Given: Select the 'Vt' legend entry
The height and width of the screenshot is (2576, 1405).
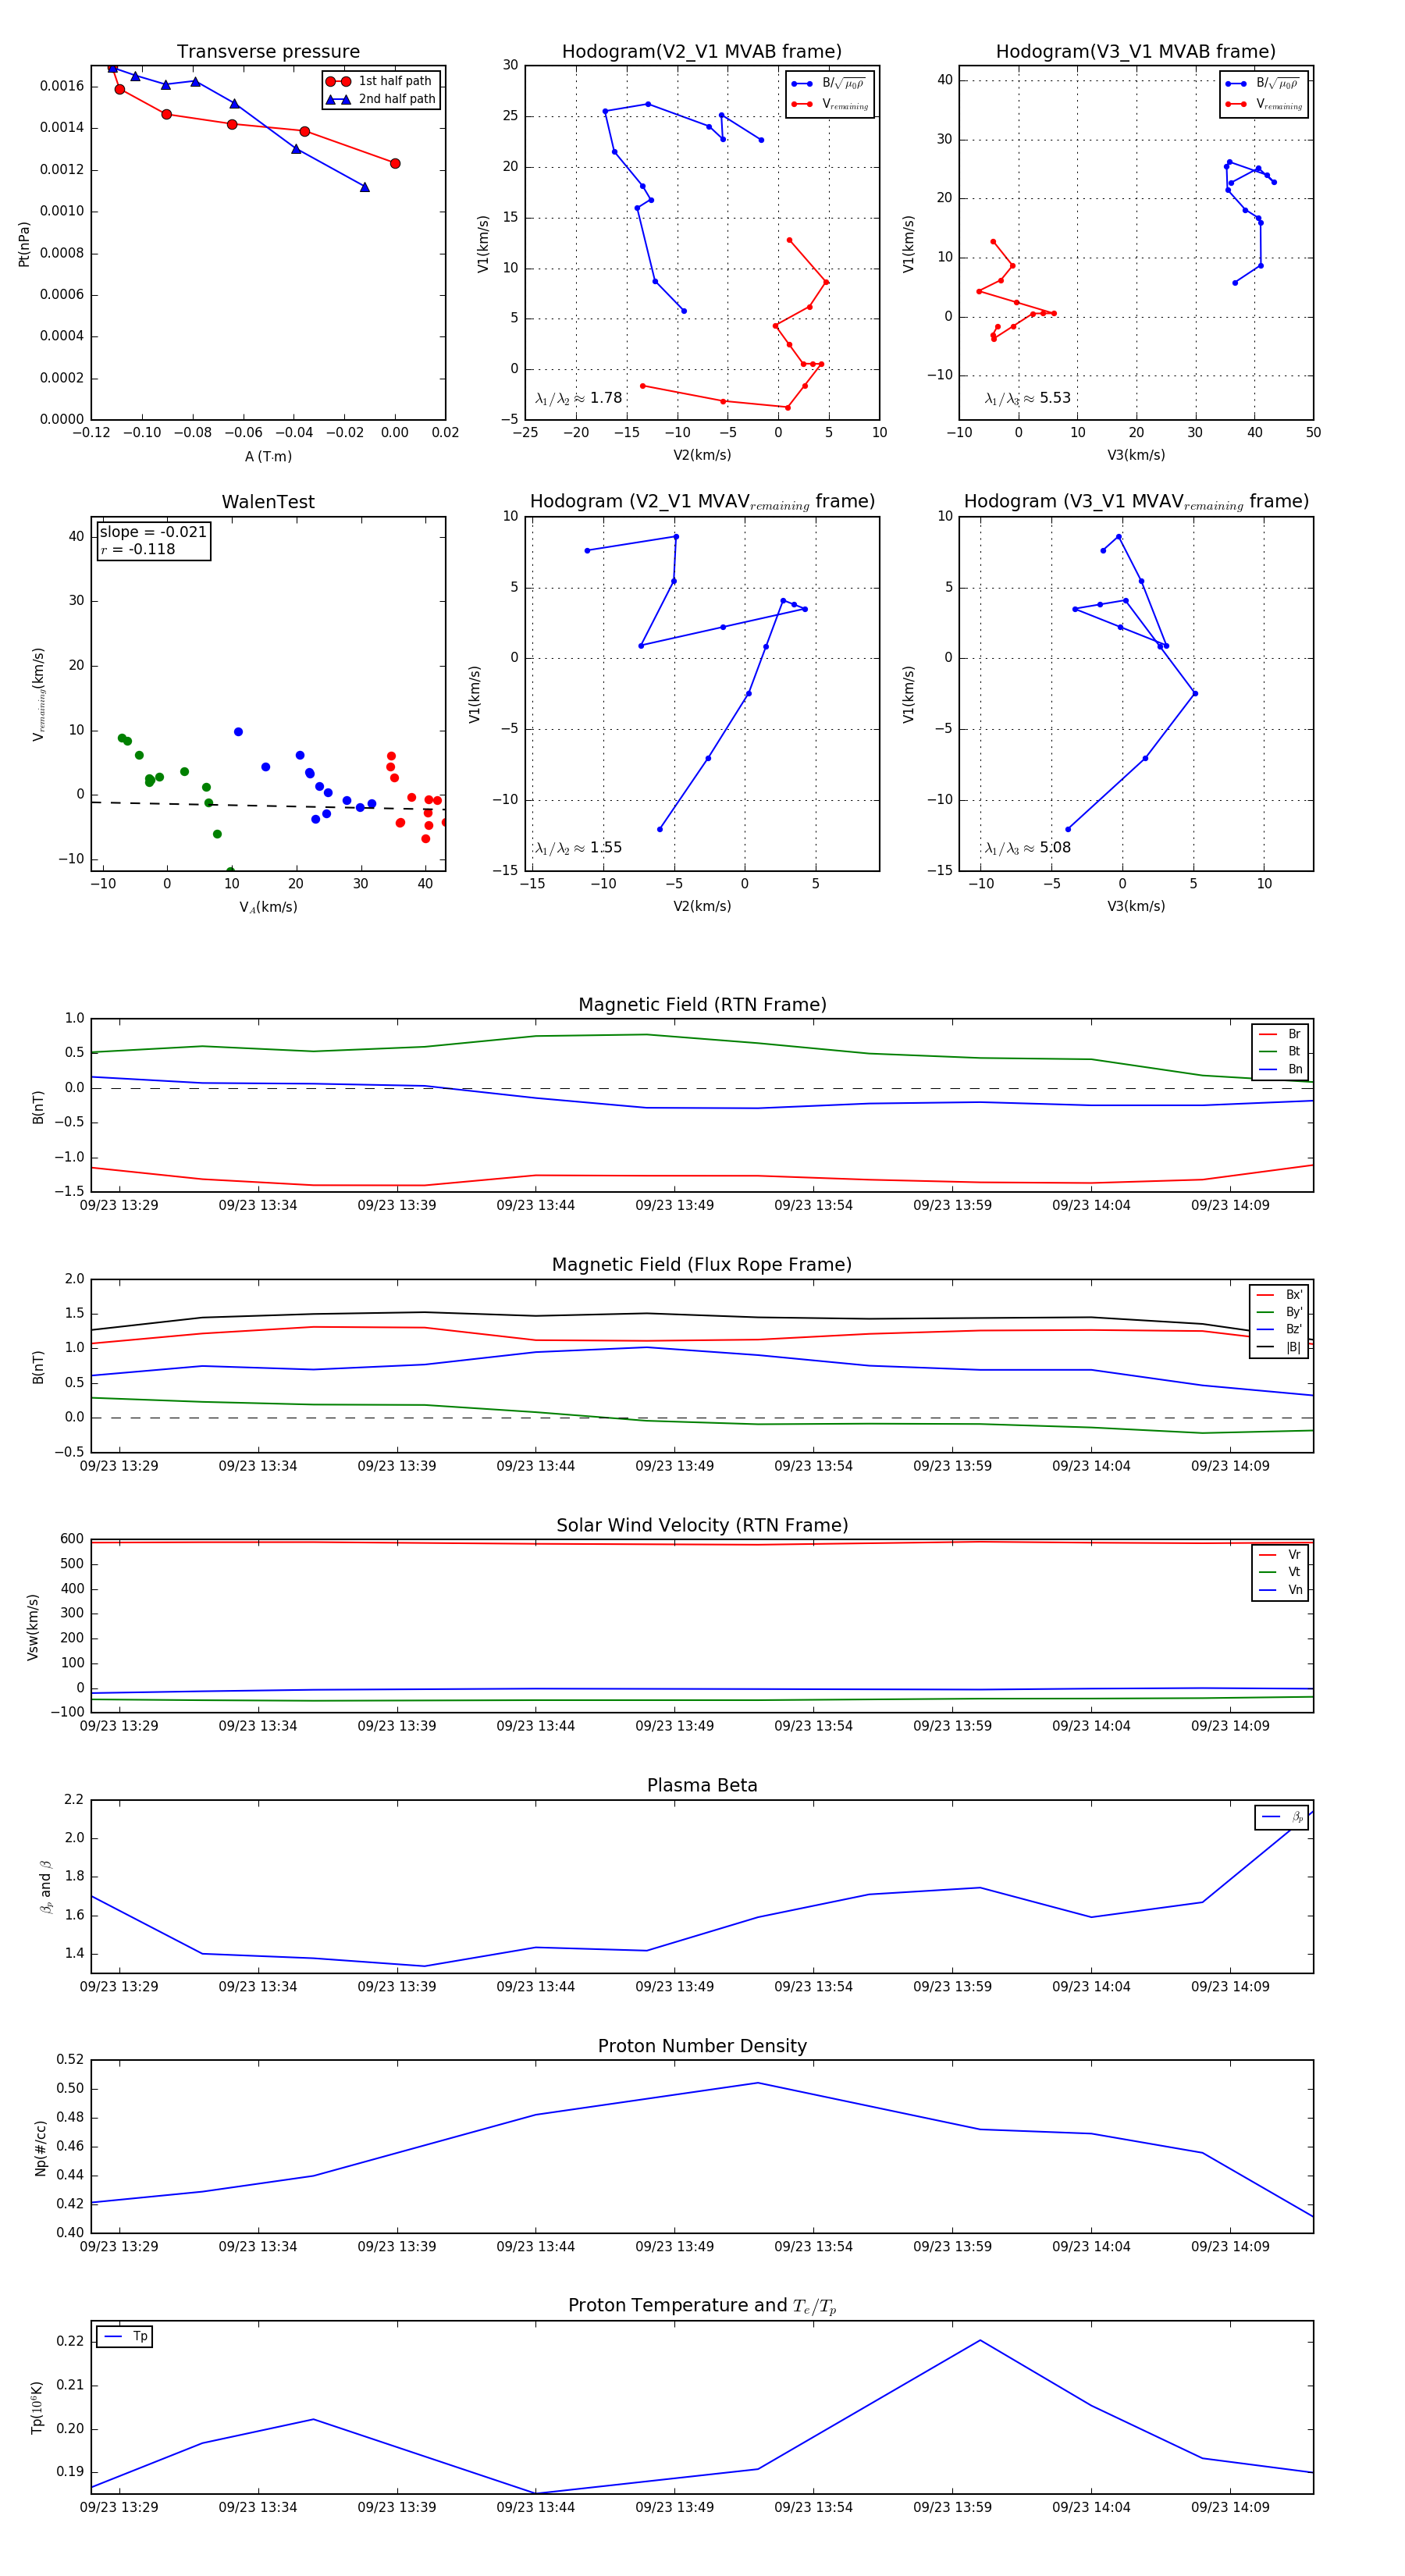Looking at the screenshot, I should (1280, 1572).
